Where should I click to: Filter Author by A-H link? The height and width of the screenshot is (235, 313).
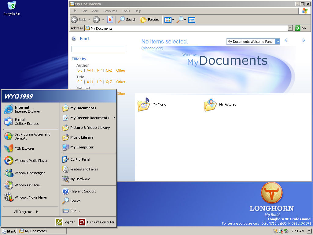tap(90, 70)
